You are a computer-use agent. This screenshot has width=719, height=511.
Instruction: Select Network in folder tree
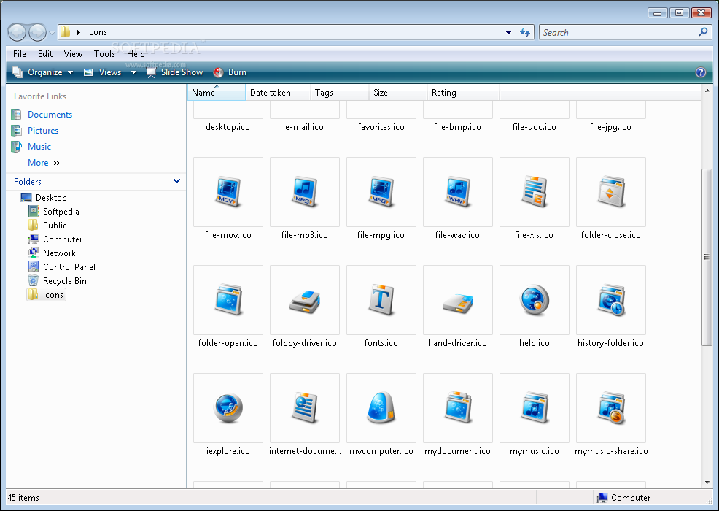tap(59, 253)
